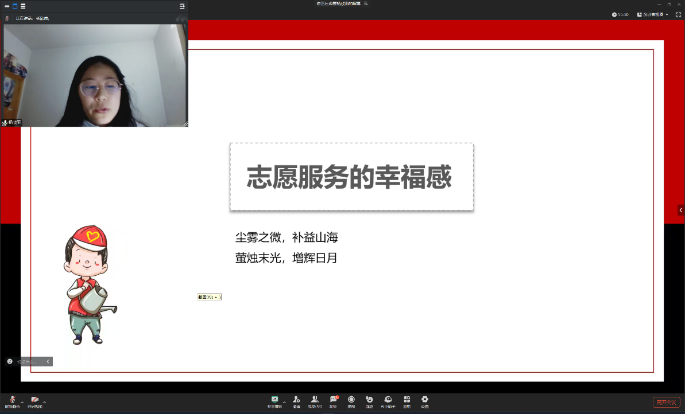Image resolution: width=685 pixels, height=414 pixels.
Task: Open the Chat (聊天) panel
Action: [333, 401]
